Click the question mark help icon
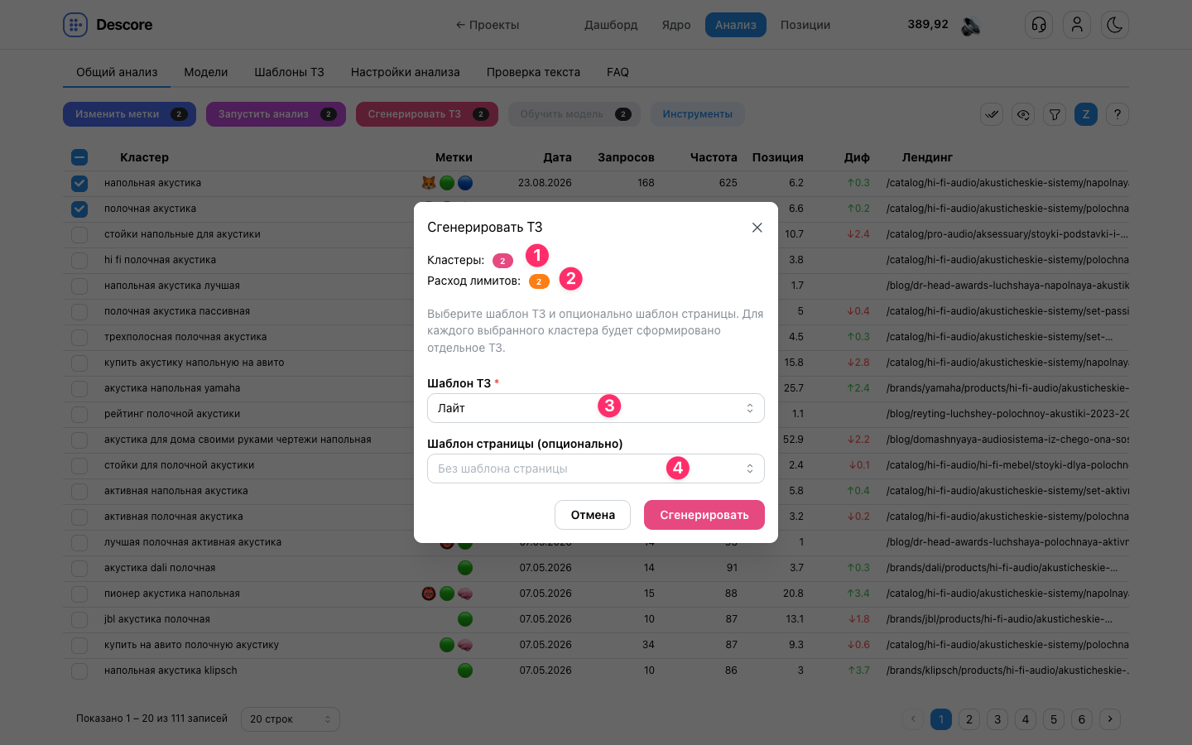Image resolution: width=1192 pixels, height=745 pixels. 1117,114
